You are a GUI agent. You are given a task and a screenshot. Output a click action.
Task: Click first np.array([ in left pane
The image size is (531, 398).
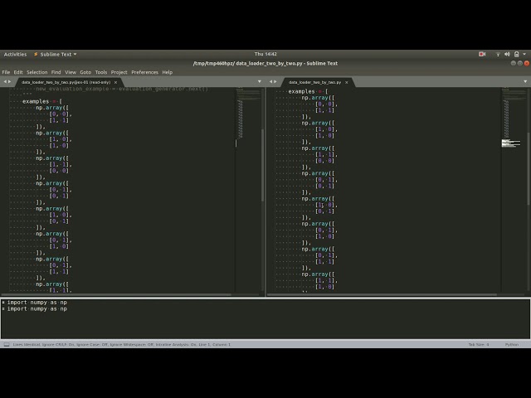pos(52,108)
